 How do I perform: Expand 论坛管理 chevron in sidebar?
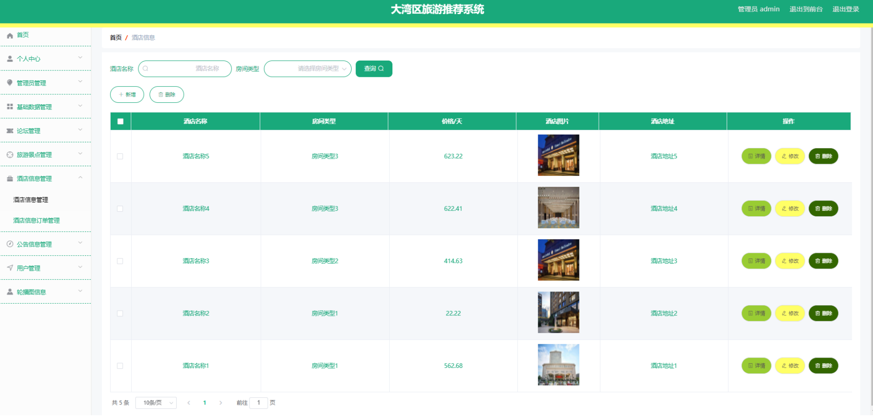pyautogui.click(x=80, y=130)
